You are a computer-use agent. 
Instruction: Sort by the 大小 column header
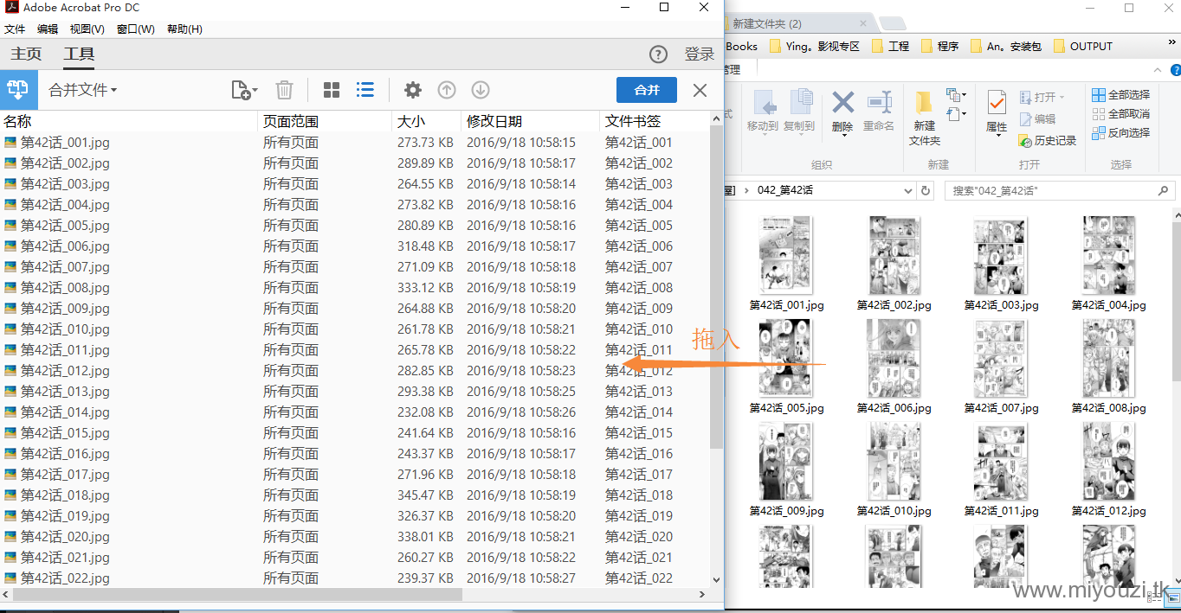(427, 121)
